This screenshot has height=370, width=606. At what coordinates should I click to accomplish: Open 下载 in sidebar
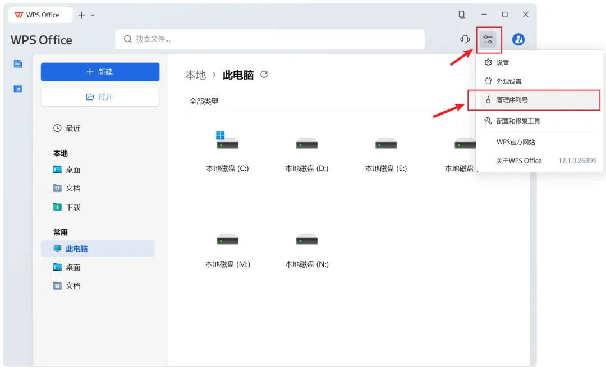(98, 207)
